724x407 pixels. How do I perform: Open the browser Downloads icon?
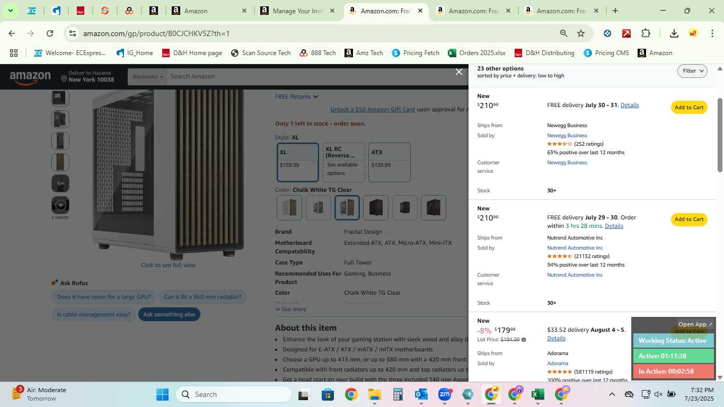pos(674,33)
